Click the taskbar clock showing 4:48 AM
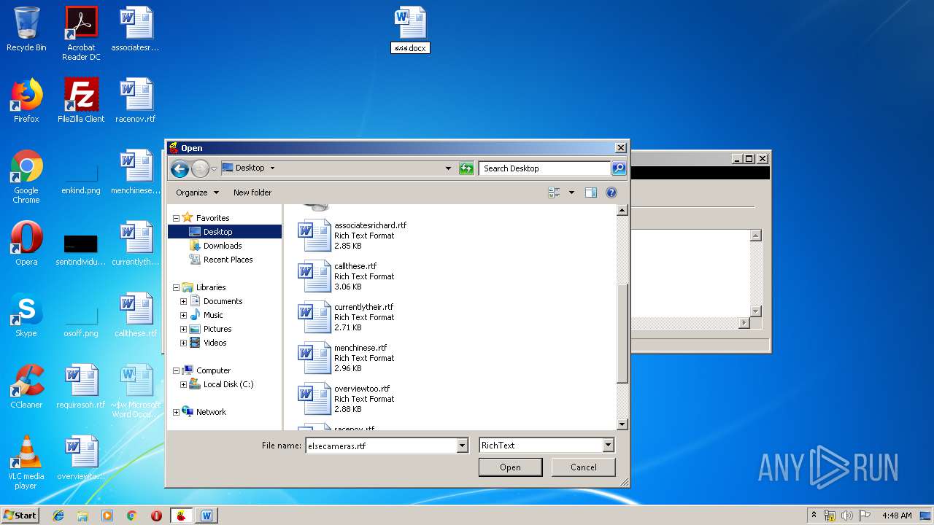The image size is (934, 525). [897, 516]
